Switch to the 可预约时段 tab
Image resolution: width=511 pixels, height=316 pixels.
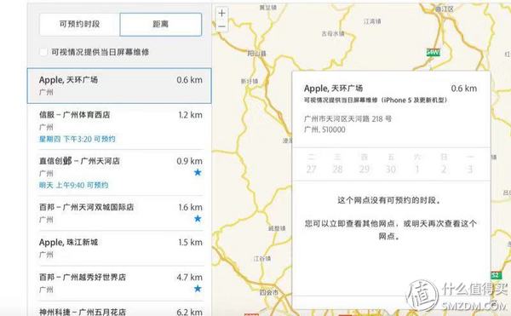[79, 25]
